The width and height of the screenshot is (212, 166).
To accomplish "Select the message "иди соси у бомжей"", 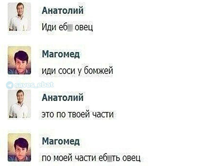I will (x=77, y=70).
